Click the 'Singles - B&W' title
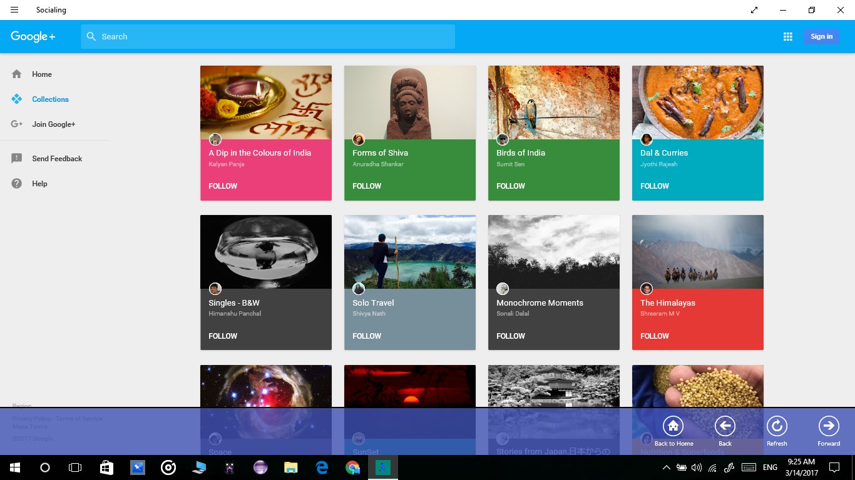855x480 pixels. pyautogui.click(x=234, y=303)
